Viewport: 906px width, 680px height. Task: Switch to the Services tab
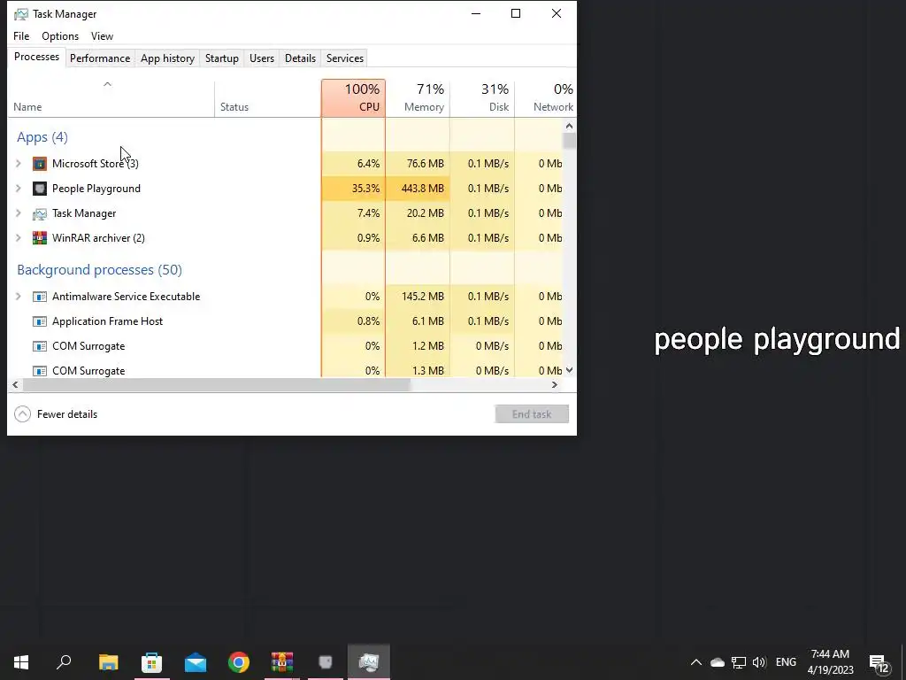pyautogui.click(x=345, y=58)
